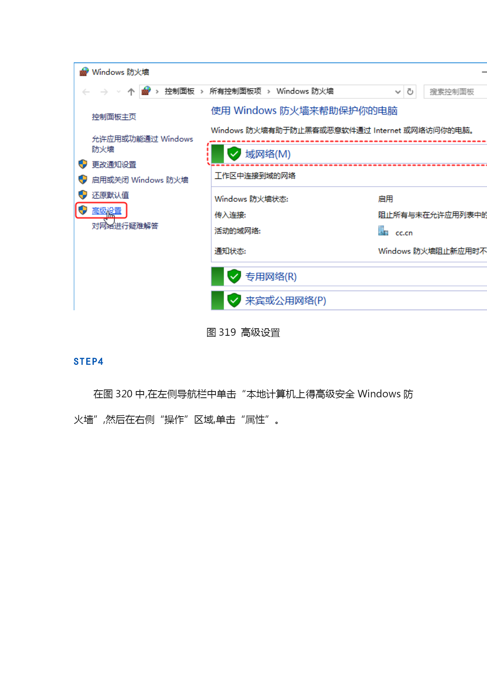Go back with the back arrow
Image resolution: width=487 pixels, height=688 pixels.
(86, 92)
